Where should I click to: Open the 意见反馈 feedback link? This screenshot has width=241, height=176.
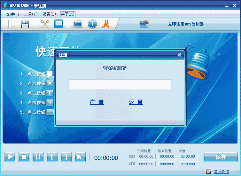click(222, 172)
